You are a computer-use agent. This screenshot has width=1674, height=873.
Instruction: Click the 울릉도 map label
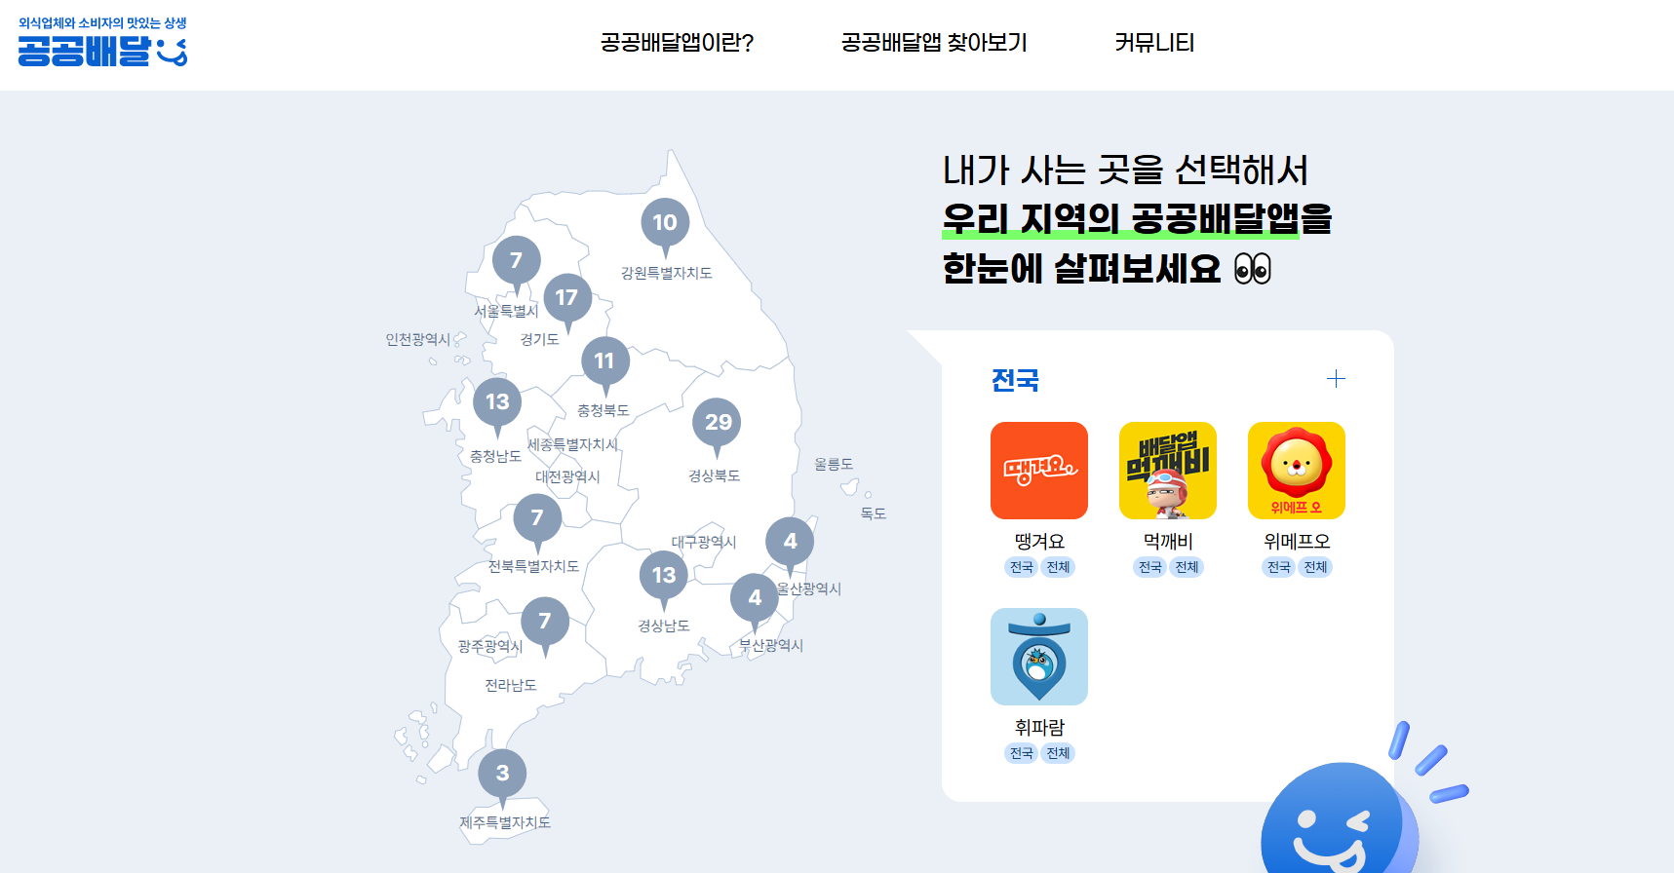[x=834, y=464]
